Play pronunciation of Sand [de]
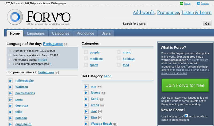Image resolution: width=214 pixels, height=126 pixels. pos(86,99)
